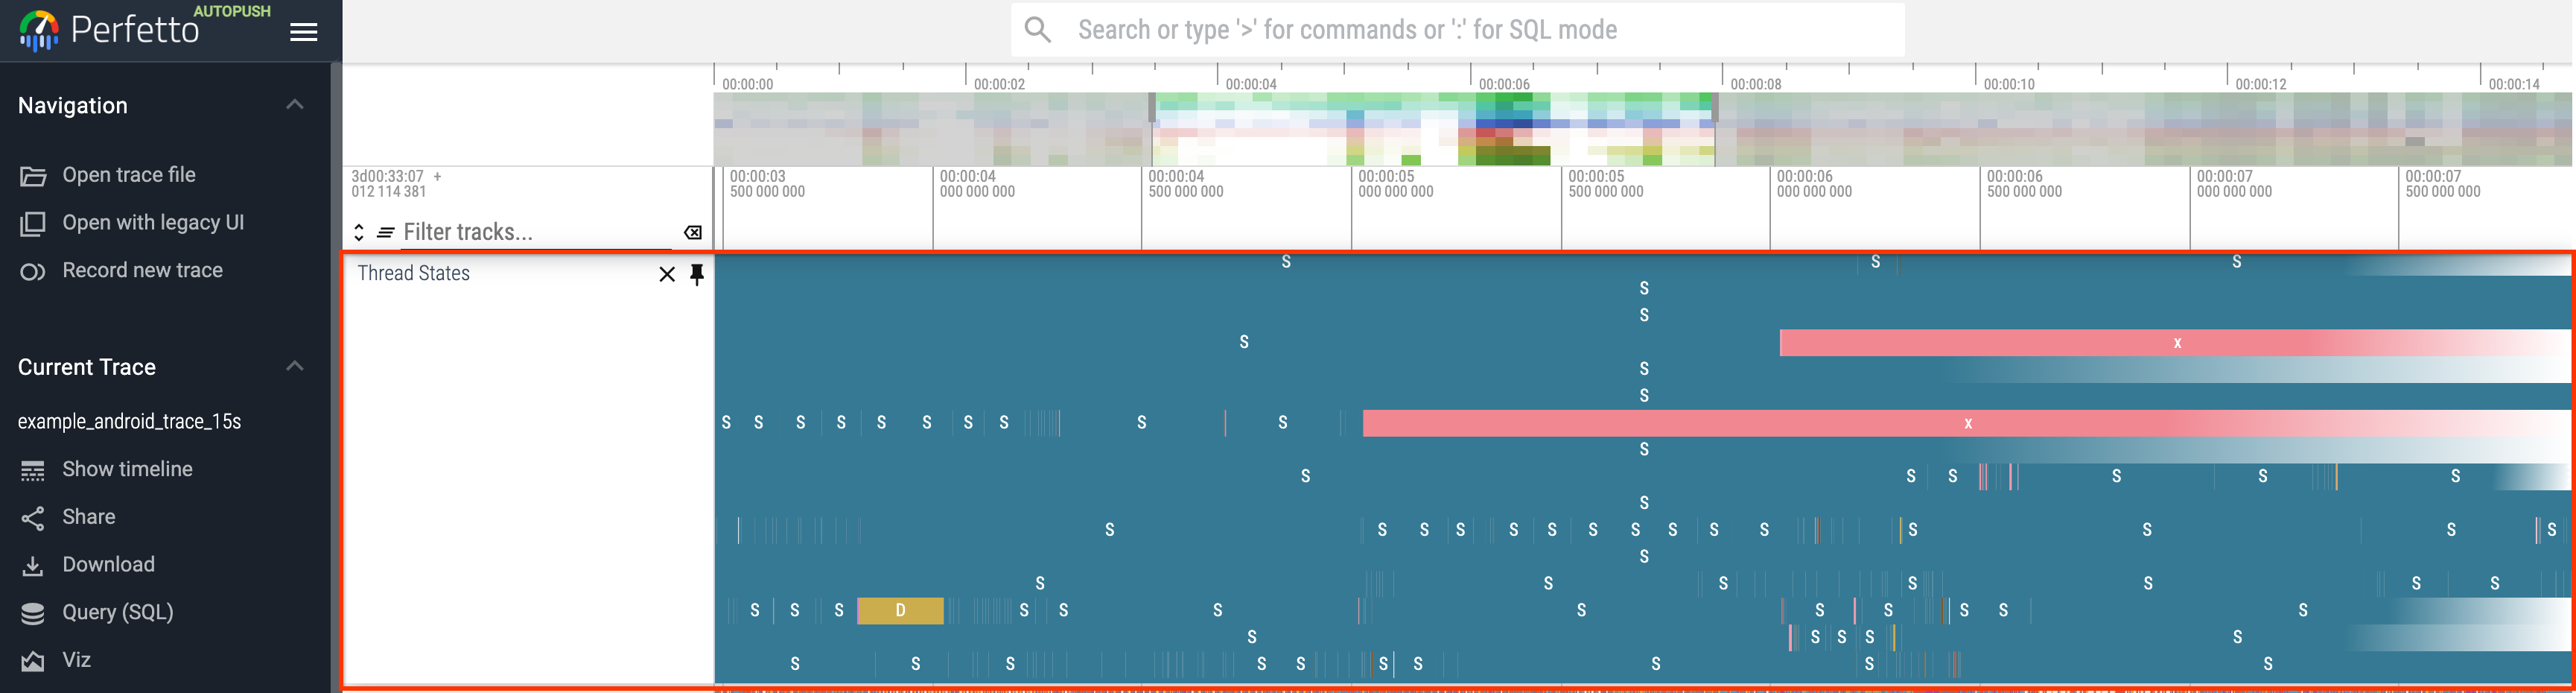Collapse the Navigation section

[295, 103]
